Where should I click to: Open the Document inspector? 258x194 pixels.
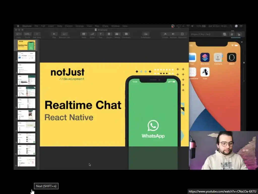click(x=182, y=34)
